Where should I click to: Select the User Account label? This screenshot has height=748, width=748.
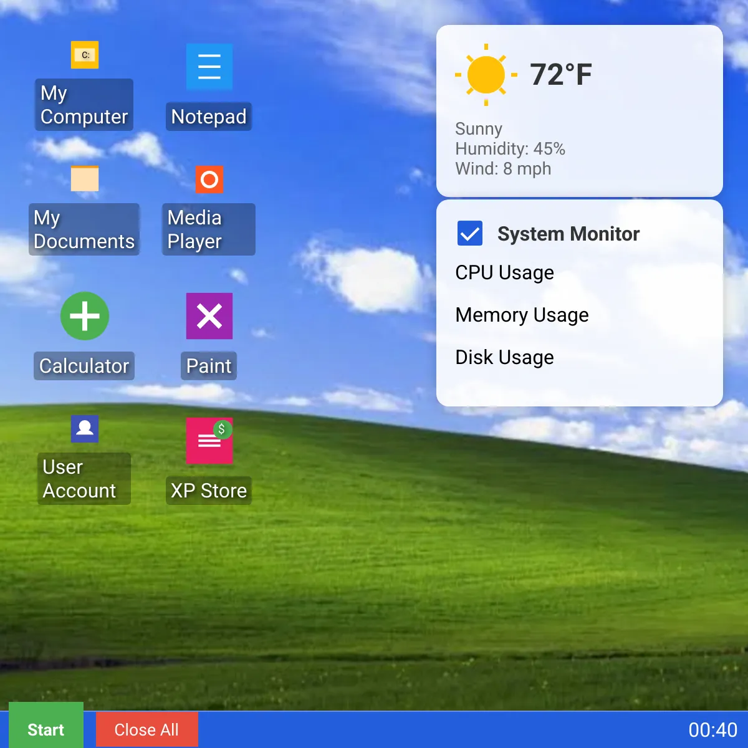84,479
